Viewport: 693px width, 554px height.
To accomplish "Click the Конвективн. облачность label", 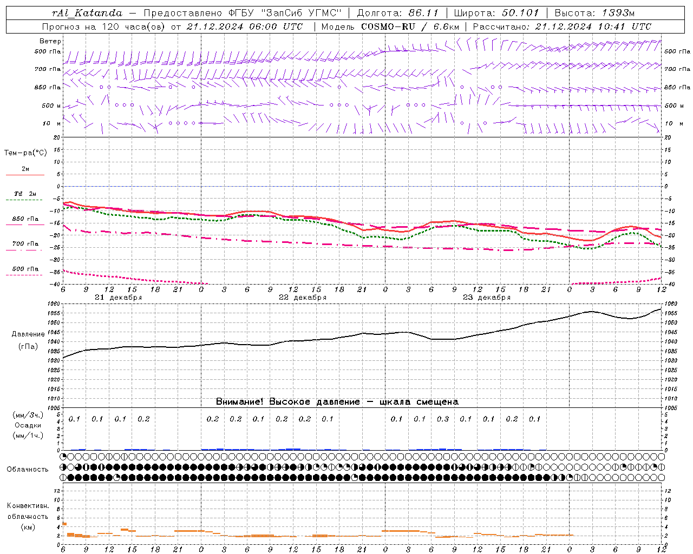I will (x=28, y=516).
